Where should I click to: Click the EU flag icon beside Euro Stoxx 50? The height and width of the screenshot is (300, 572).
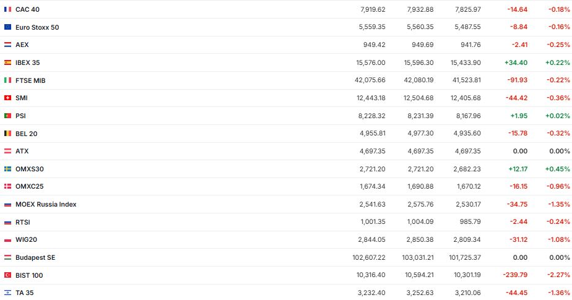pos(7,27)
